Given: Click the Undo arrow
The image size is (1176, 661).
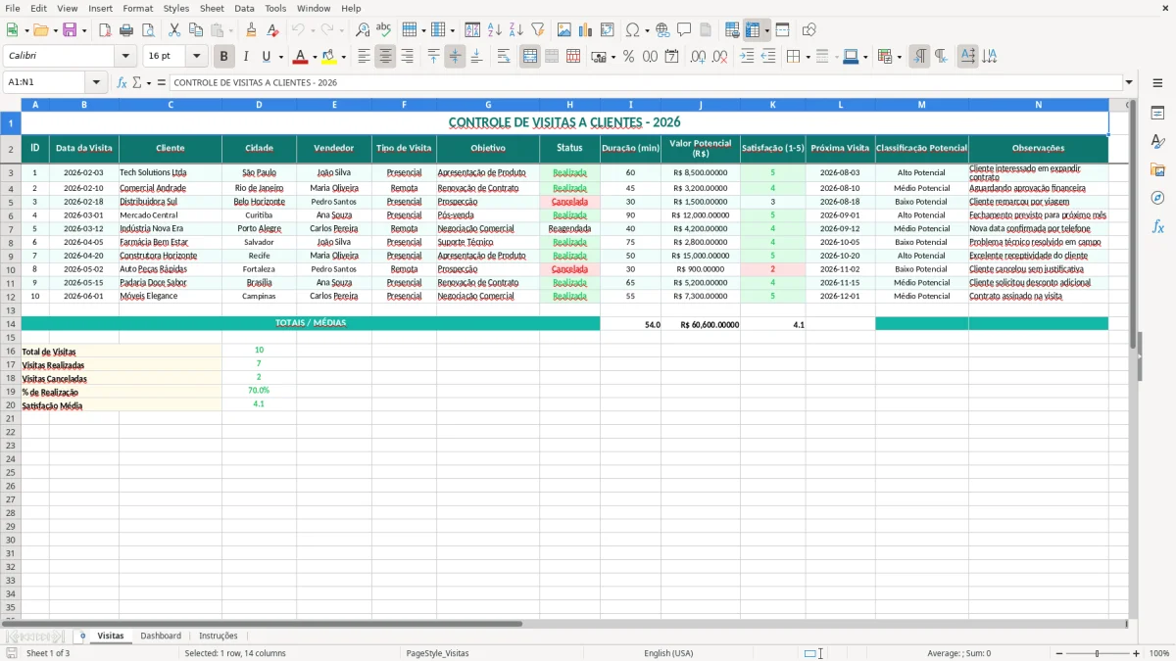Looking at the screenshot, I should click(x=298, y=30).
